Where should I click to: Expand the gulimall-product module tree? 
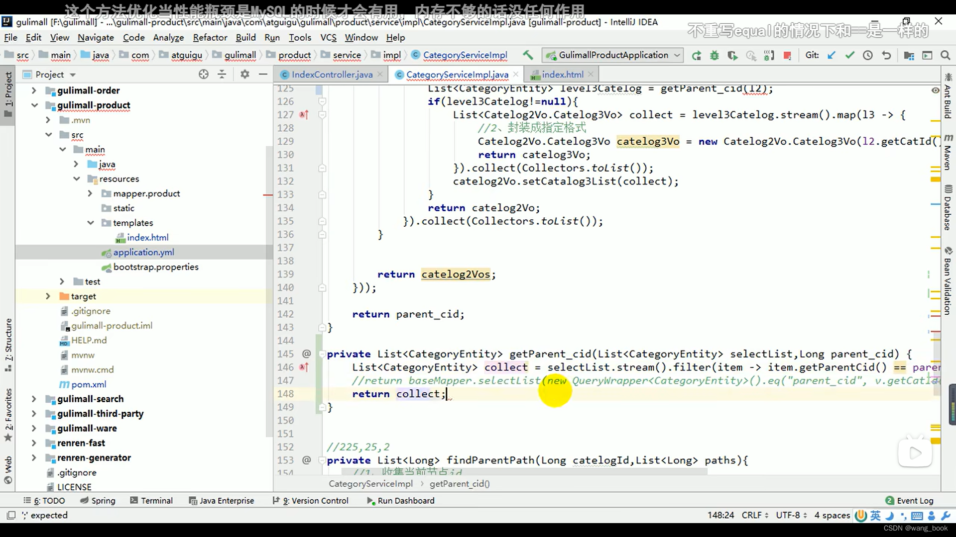(33, 105)
